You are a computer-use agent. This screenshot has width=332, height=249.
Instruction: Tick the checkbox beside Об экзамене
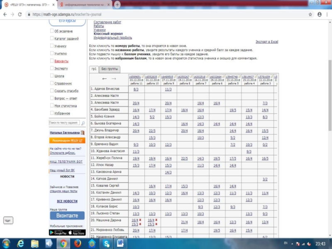click(51, 31)
